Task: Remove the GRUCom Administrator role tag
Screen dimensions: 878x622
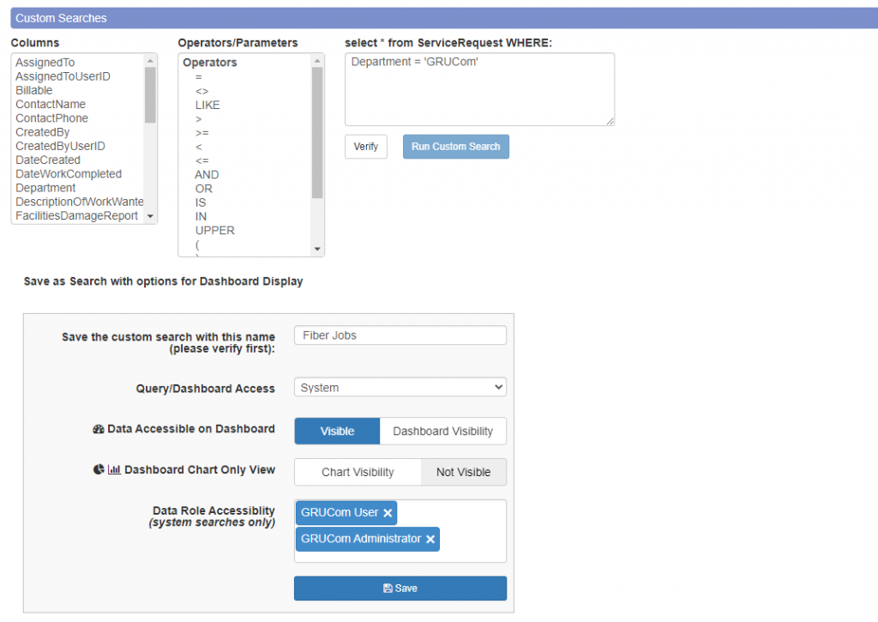Action: coord(430,540)
